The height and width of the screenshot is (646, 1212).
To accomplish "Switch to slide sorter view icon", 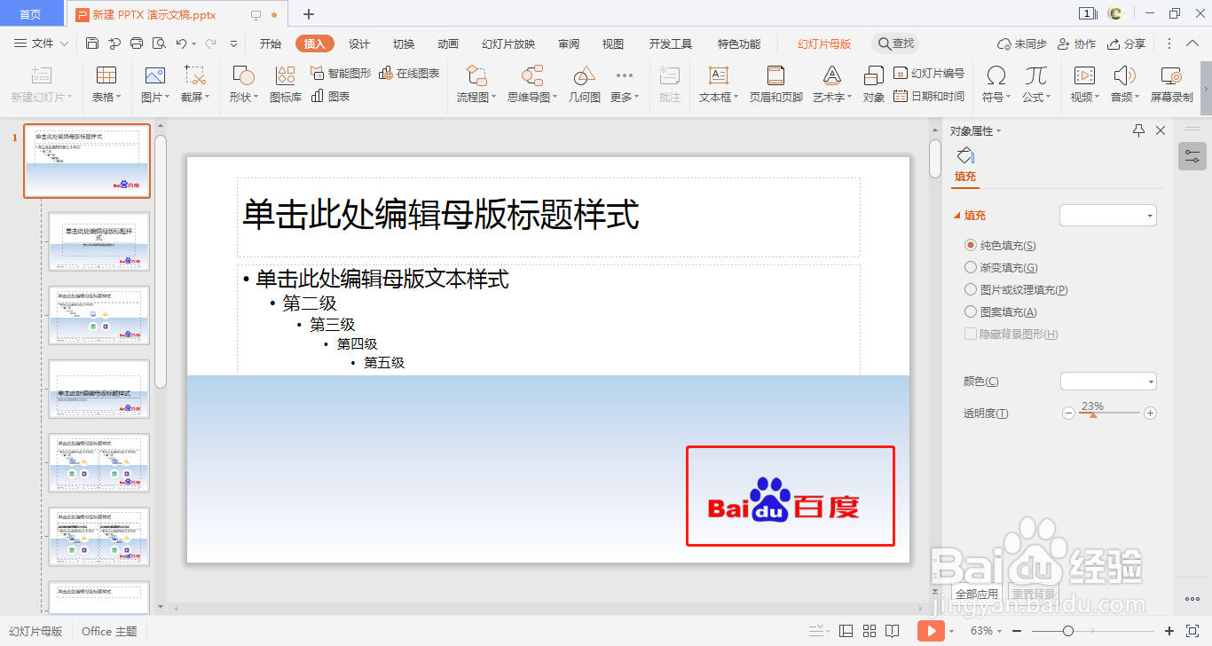I will (870, 631).
